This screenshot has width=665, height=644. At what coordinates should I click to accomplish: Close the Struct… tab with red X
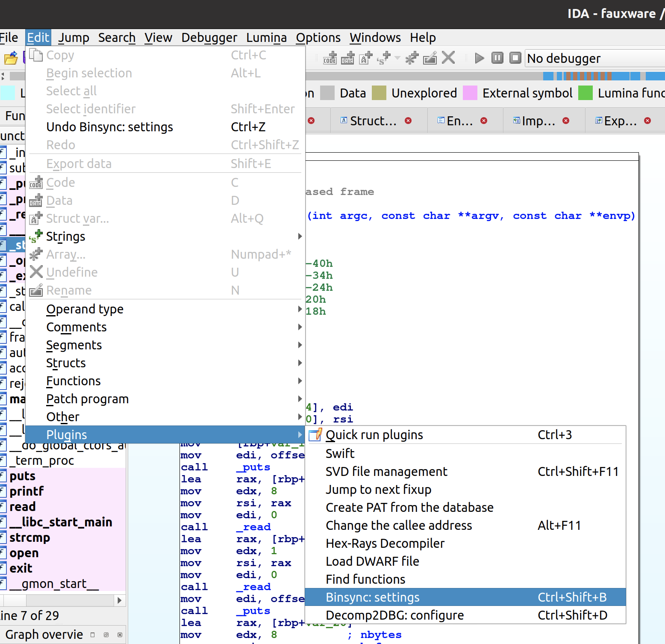tap(408, 121)
